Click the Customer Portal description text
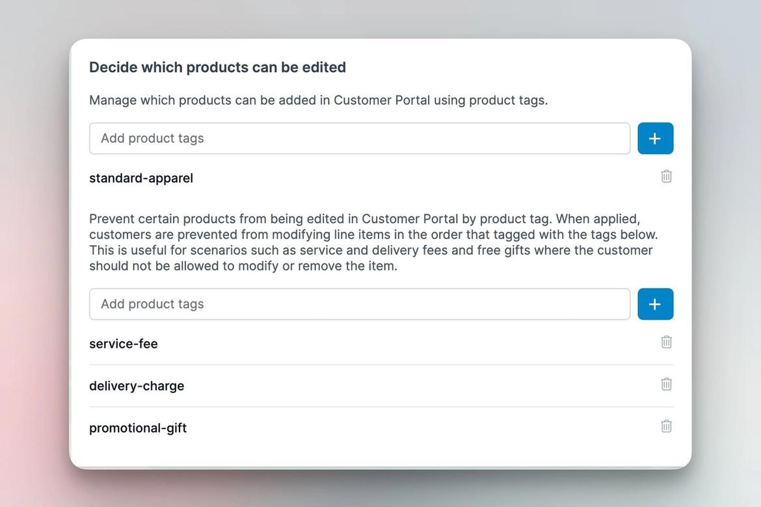Image resolution: width=761 pixels, height=507 pixels. tap(319, 99)
